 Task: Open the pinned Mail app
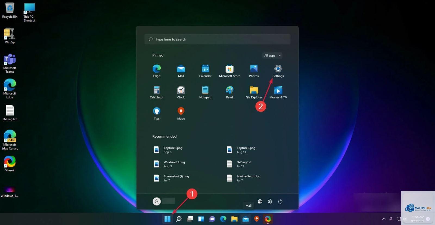[x=181, y=71]
